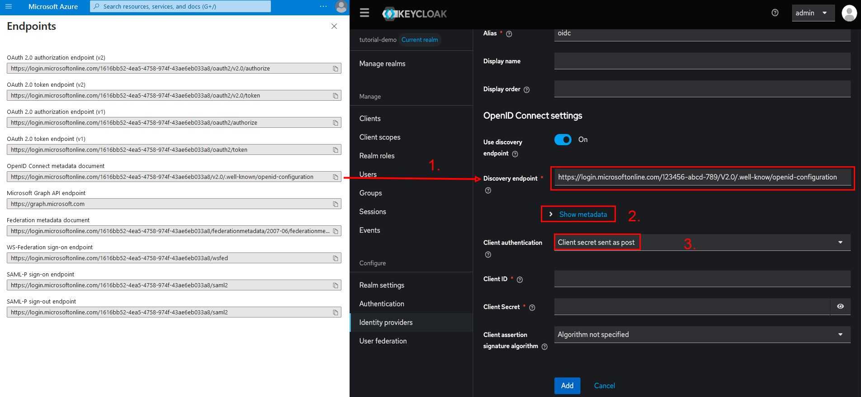Copy OAuth 2.0 token endpoint (v1) URL
This screenshot has height=397, width=861.
click(x=336, y=150)
